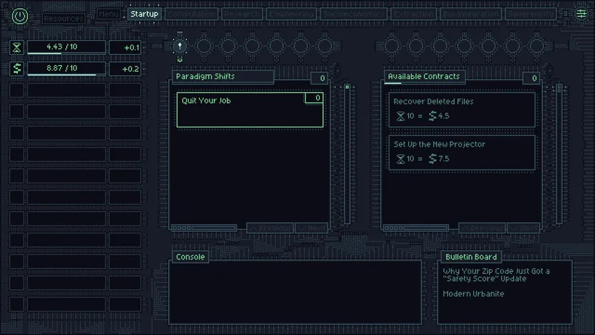This screenshot has width=595, height=335.
Task: Accept the Recover Deleted Files contract
Action: [461, 110]
